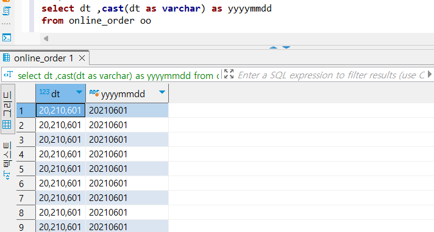Screen dimensions: 434x232
Task: Select dt cell in row 2
Action: pyautogui.click(x=60, y=125)
